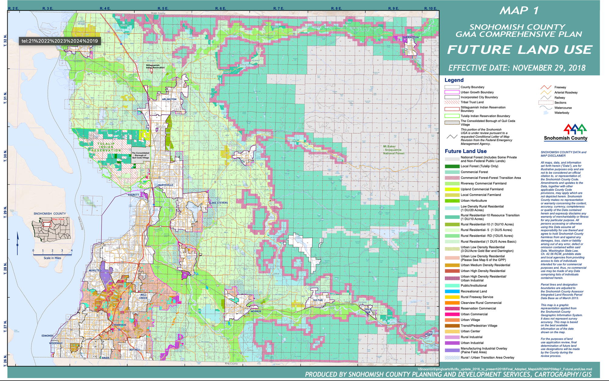Image resolution: width=609 pixels, height=381 pixels.
Task: Click the Waterbody legend symbol
Action: pos(546,113)
